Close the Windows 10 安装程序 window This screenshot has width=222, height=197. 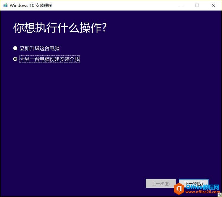coord(213,5)
